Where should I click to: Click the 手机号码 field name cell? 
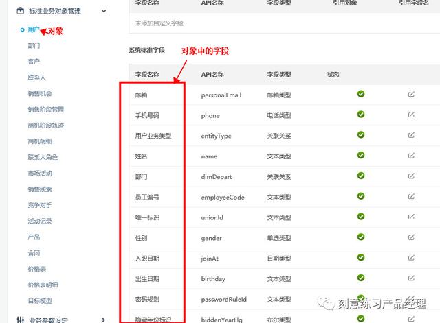point(147,115)
